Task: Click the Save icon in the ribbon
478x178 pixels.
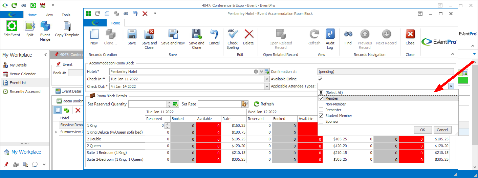Action: tap(132, 37)
